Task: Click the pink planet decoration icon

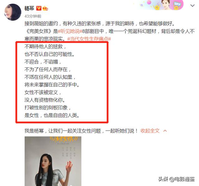Action: [149, 2]
